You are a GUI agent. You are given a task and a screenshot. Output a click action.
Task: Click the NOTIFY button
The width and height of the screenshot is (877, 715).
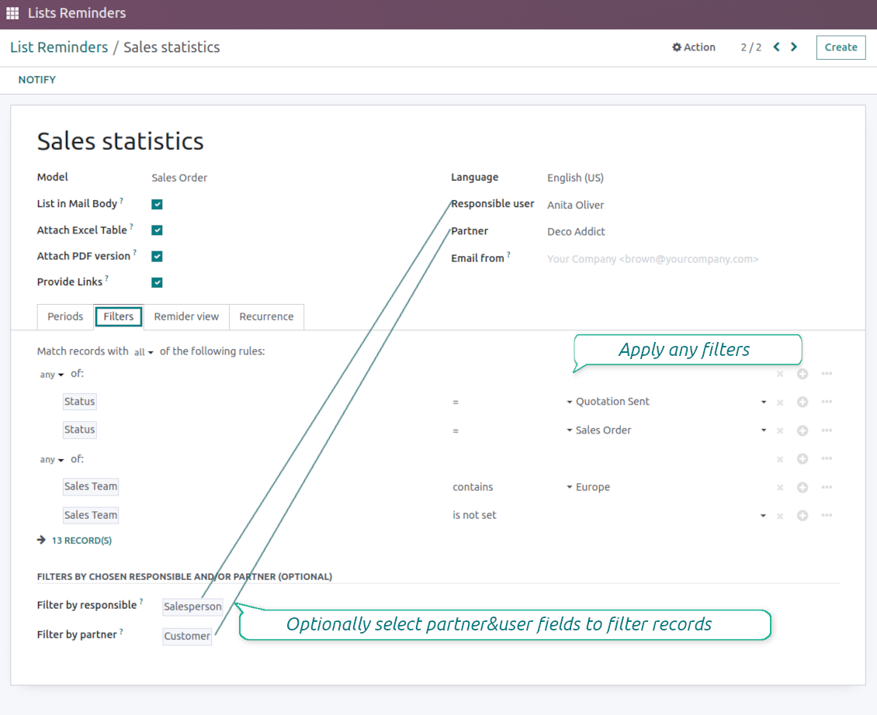[37, 79]
